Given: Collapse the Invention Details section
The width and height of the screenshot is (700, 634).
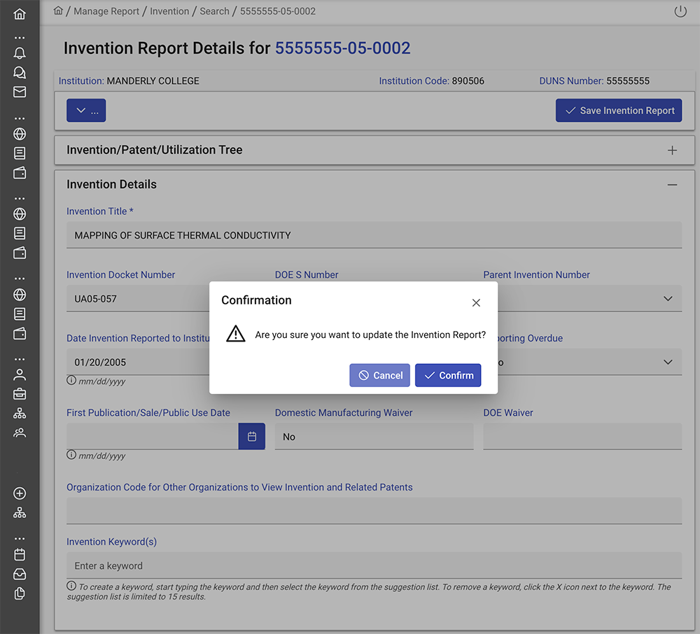Looking at the screenshot, I should [672, 185].
